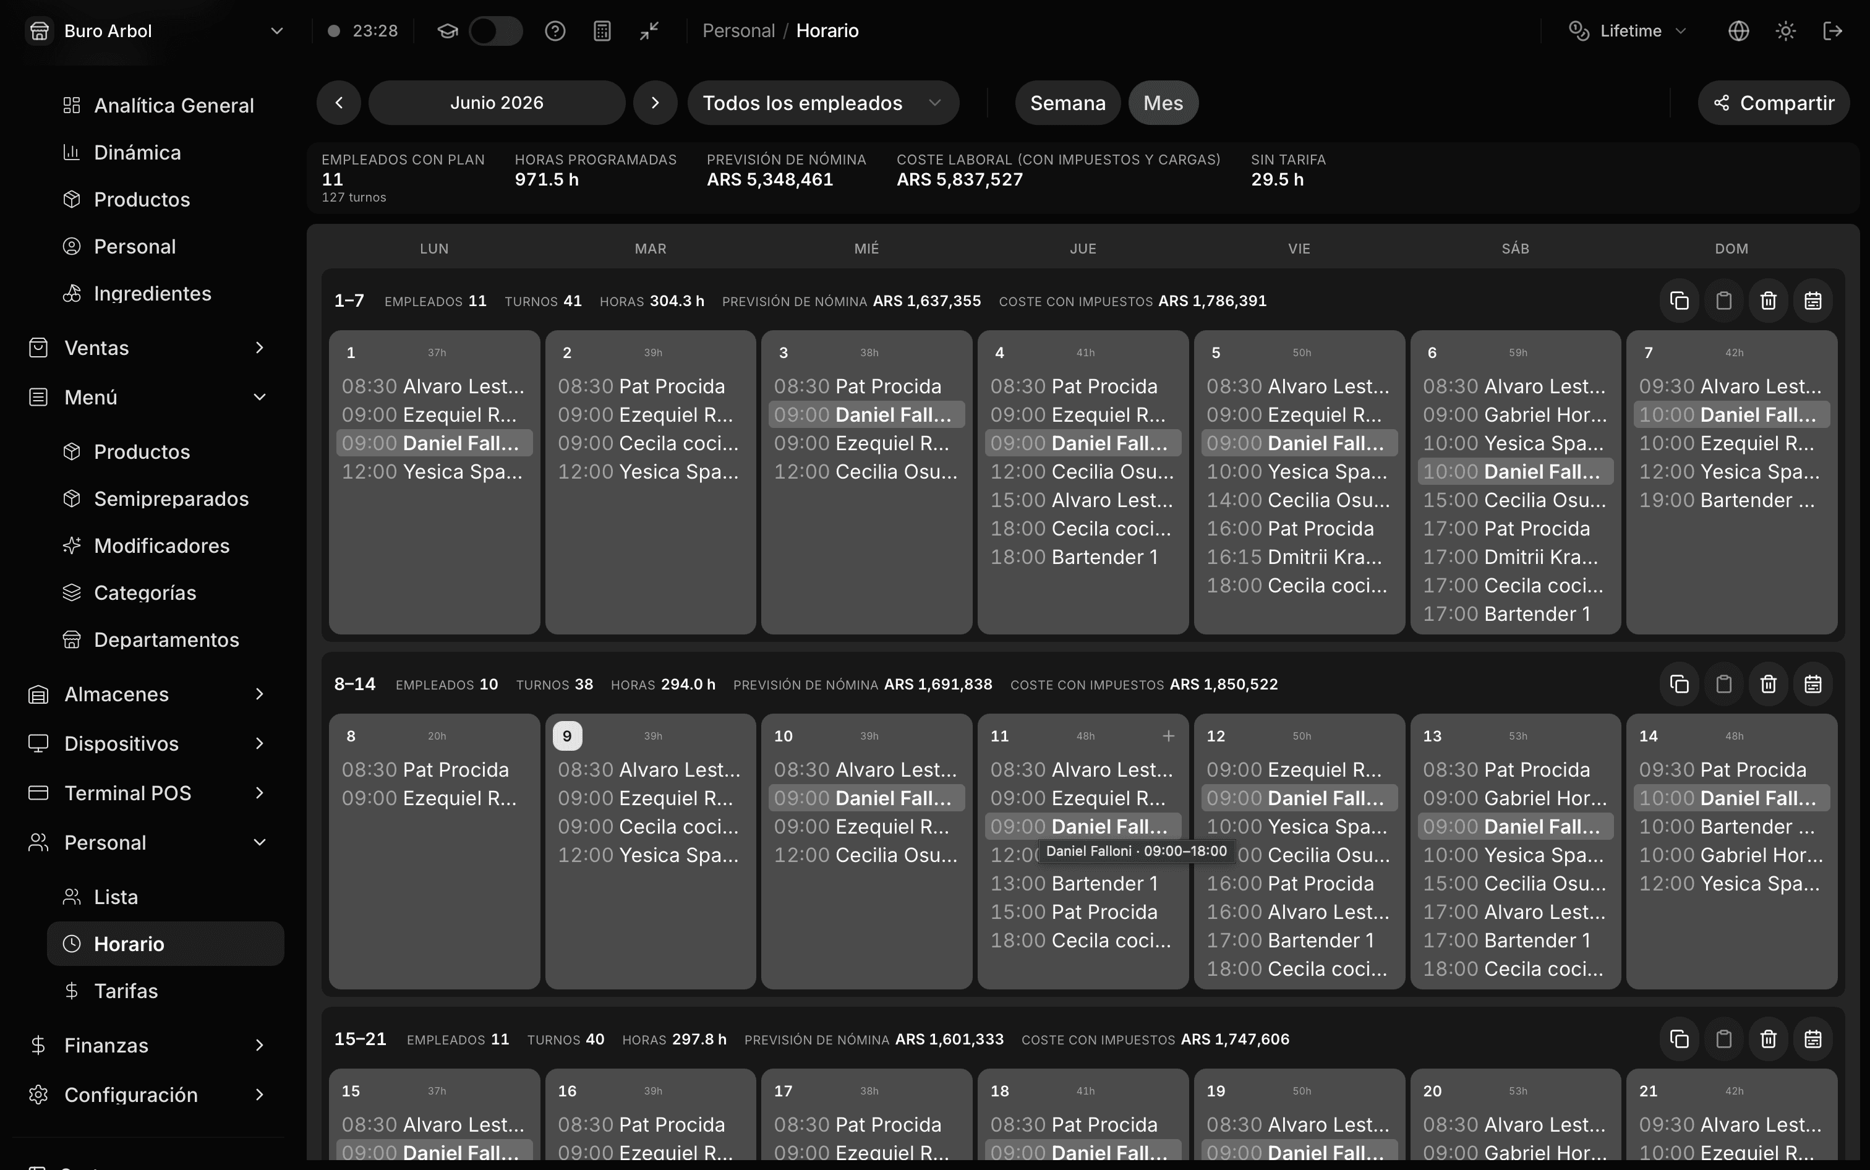Click the Junio 2026 month selector
The width and height of the screenshot is (1870, 1170).
click(x=497, y=103)
